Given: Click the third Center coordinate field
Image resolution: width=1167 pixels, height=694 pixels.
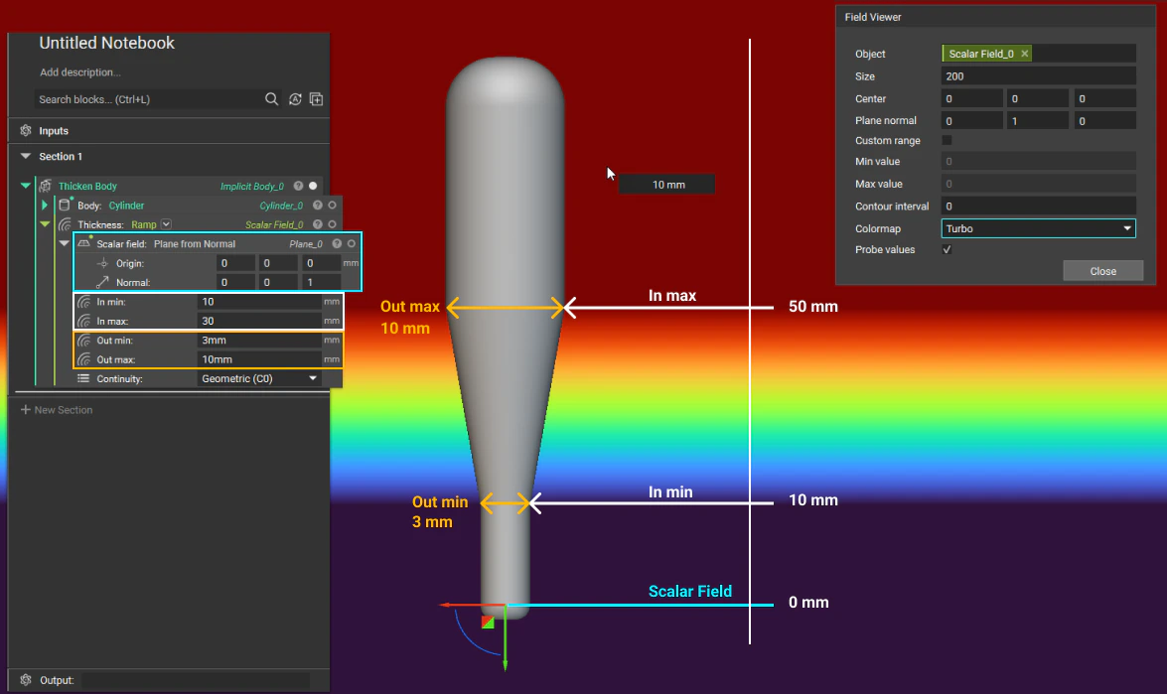Looking at the screenshot, I should pyautogui.click(x=1104, y=98).
